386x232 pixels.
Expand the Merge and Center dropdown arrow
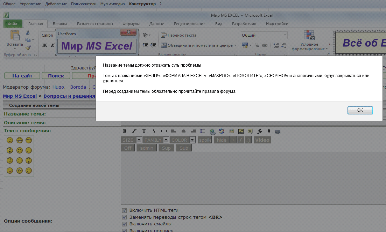pos(235,45)
